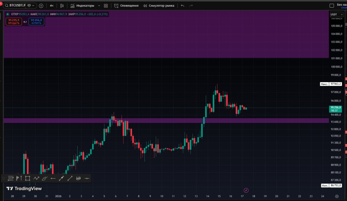Viewport: 347px width, 201px height.
Task: Open the candlestick chart type selector
Action: (62, 6)
